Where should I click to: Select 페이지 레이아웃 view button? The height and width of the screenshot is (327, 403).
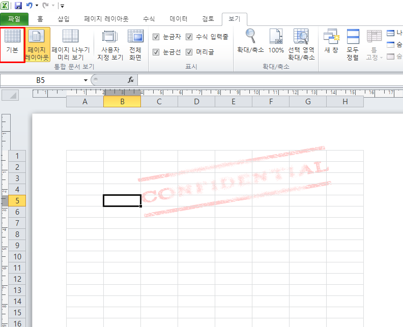[x=37, y=45]
